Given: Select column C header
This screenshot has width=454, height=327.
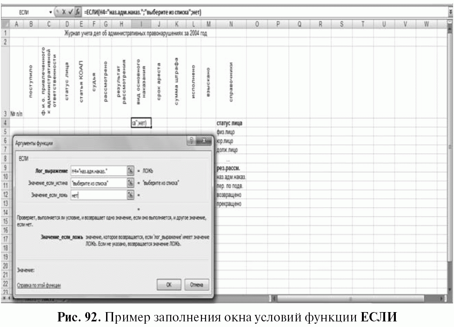Looking at the screenshot, I should 49,24.
